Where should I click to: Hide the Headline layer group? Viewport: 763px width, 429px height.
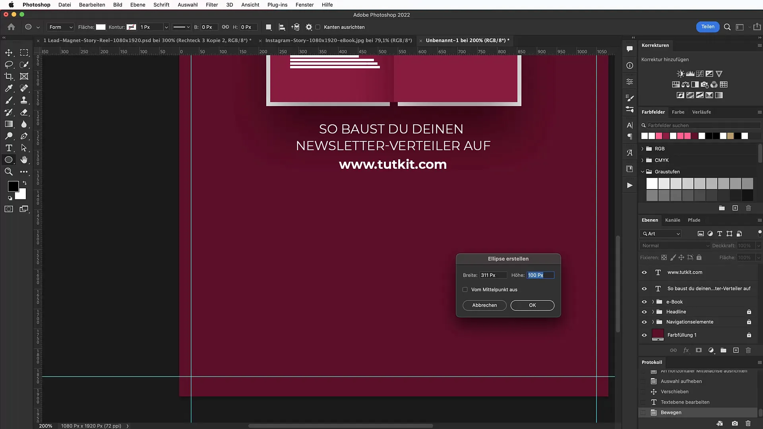point(644,312)
